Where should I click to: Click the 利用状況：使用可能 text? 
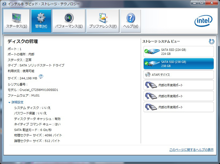[21, 71]
